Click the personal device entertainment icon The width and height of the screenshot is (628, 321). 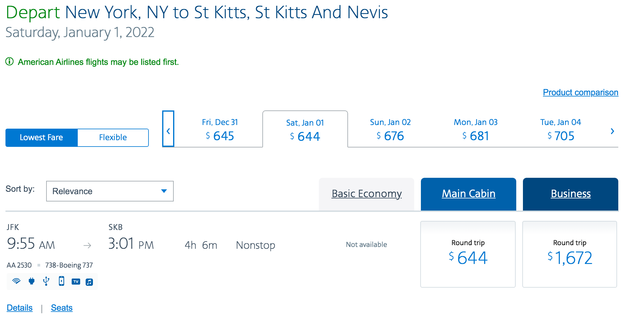(x=61, y=281)
